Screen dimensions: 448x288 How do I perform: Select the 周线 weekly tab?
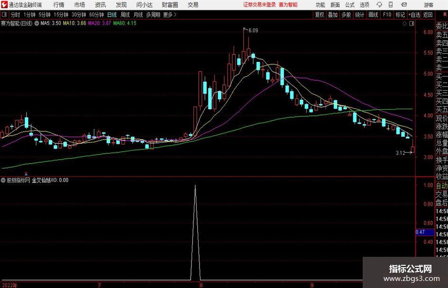coord(125,15)
